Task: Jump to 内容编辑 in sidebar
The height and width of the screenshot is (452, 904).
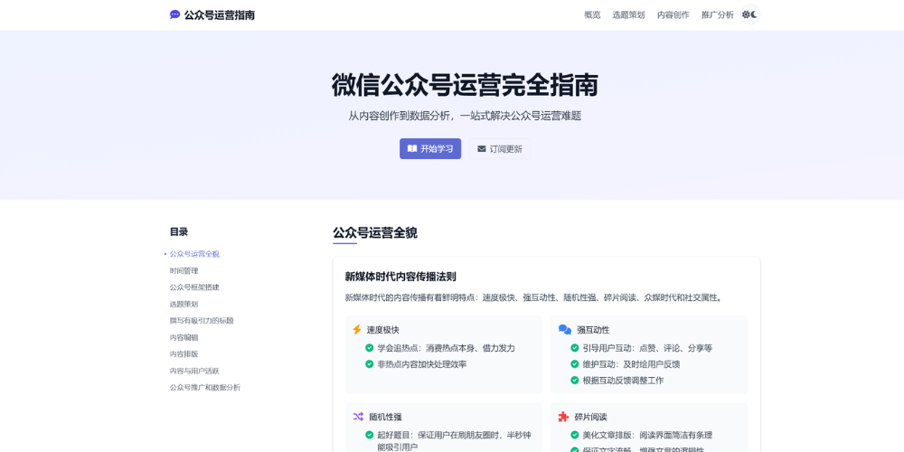Action: (184, 337)
